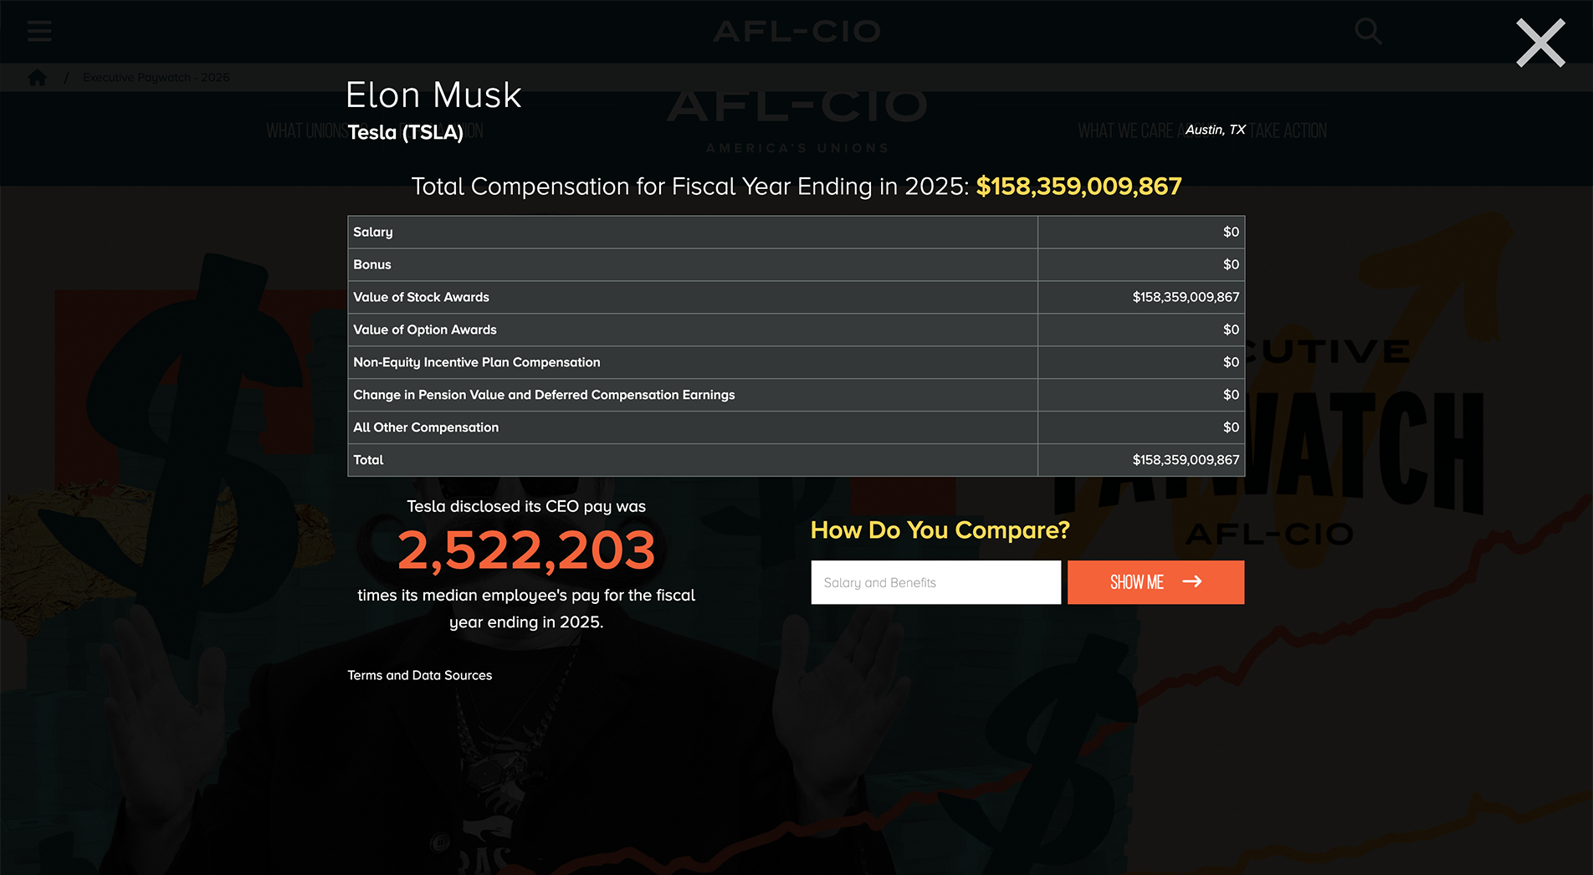Click the All Other Compensation label
1593x875 pixels.
click(x=426, y=427)
